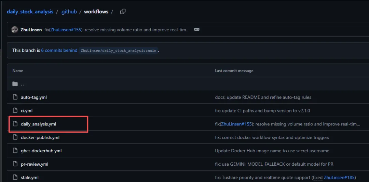This screenshot has width=369, height=182.
Task: Open the docker-publish.yml workflow file
Action: [x=40, y=137]
